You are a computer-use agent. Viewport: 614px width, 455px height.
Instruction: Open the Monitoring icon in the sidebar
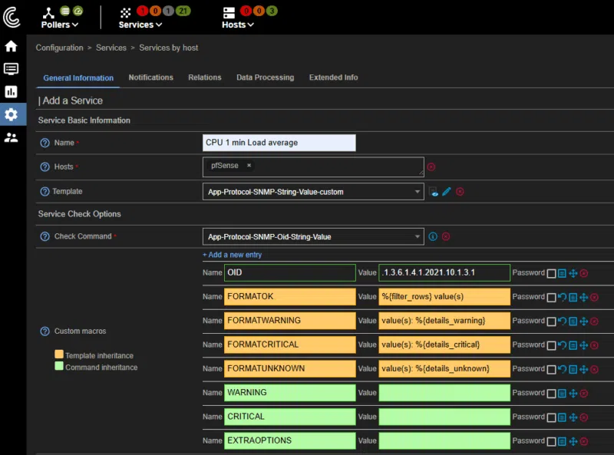coord(11,69)
